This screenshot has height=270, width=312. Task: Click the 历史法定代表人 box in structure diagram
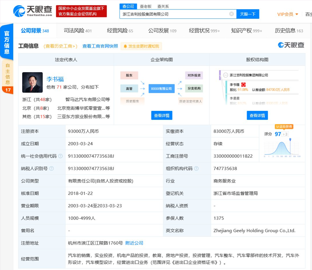pos(190,101)
